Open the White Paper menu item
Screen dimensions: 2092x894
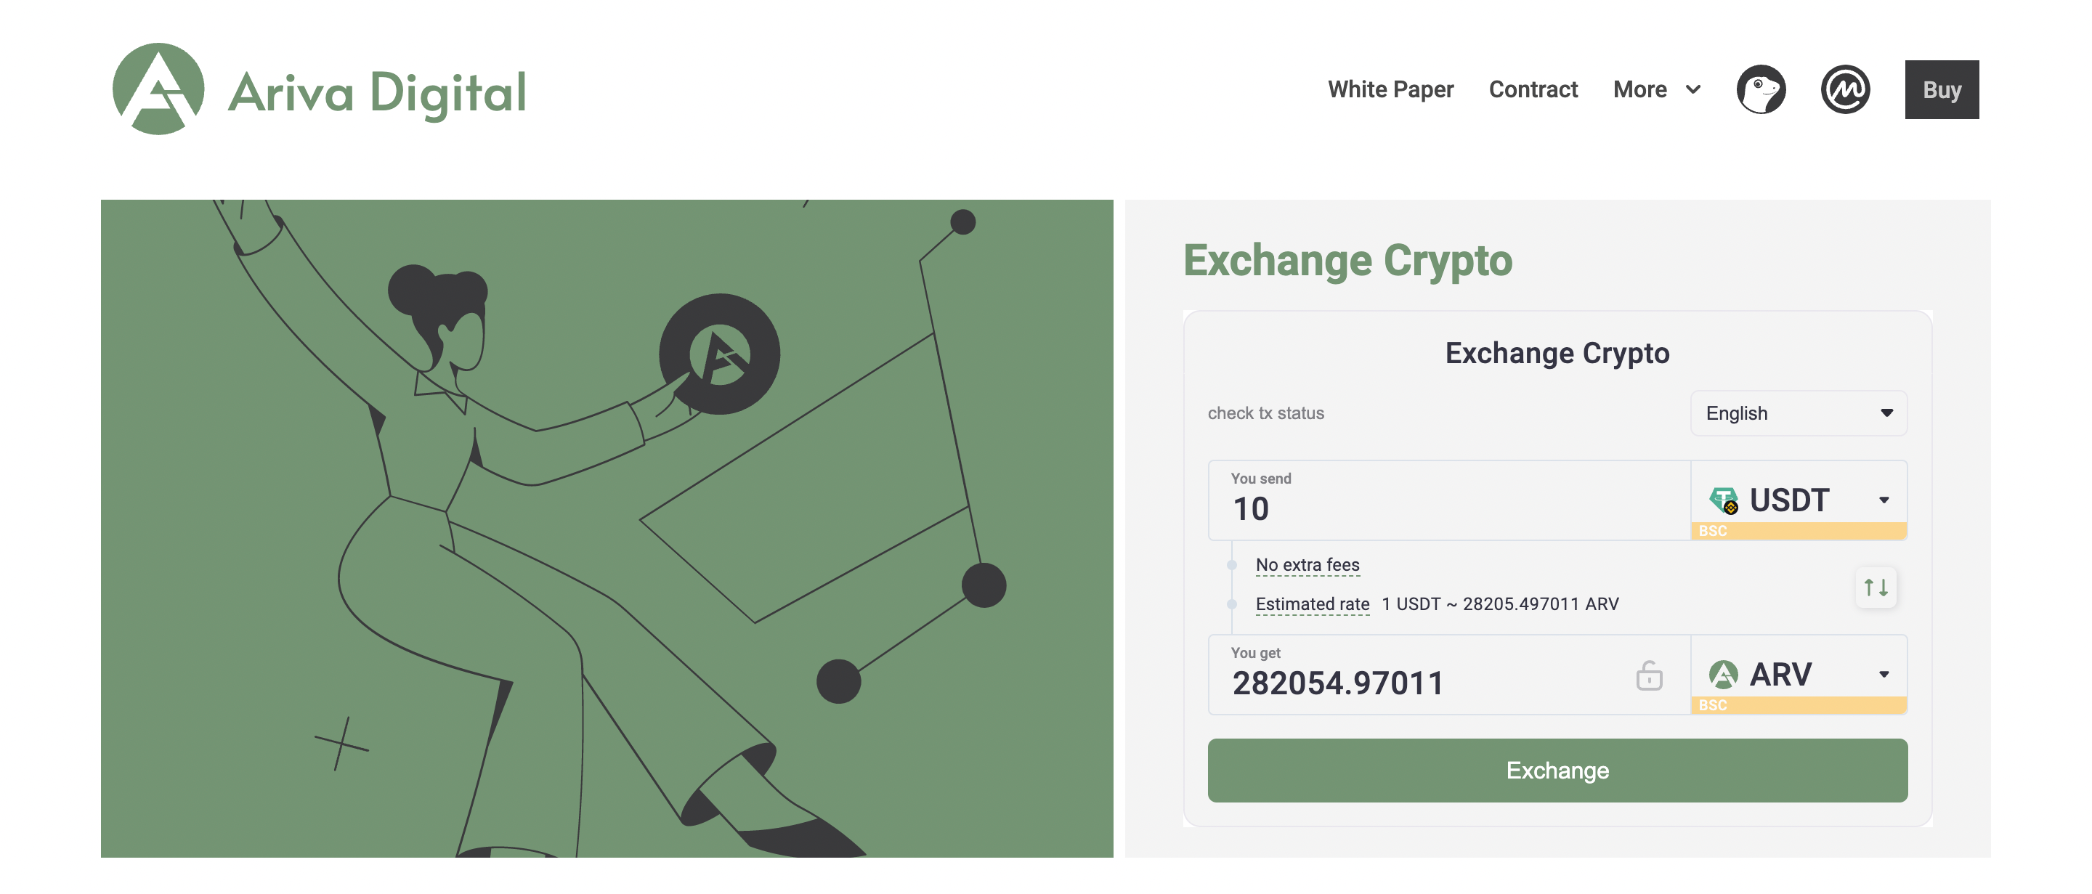coord(1390,89)
